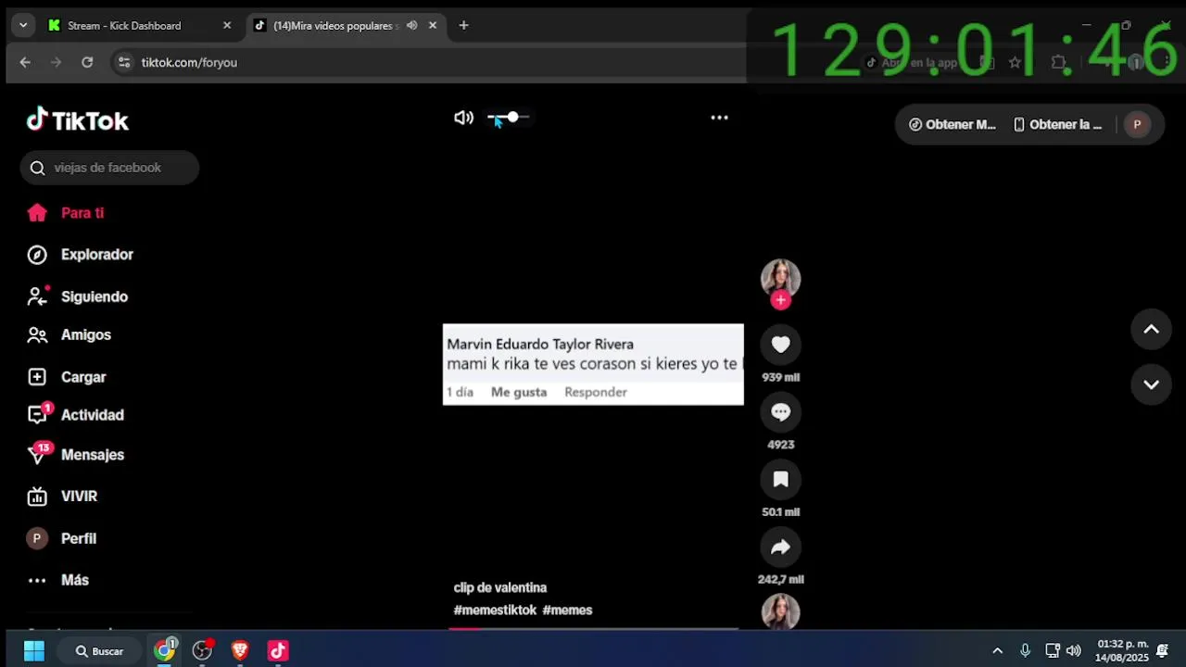Show hidden system tray icons
Viewport: 1186px width, 667px height.
pyautogui.click(x=997, y=651)
